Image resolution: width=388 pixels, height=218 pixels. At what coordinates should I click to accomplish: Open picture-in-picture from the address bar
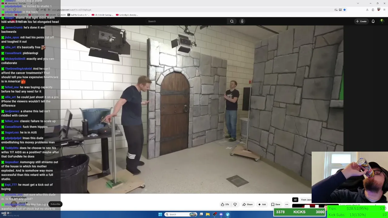336,10
